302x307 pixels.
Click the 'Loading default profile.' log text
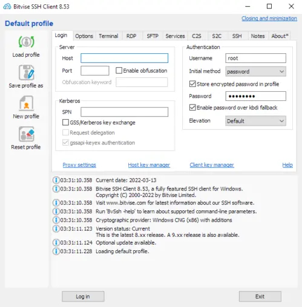tap(122, 251)
